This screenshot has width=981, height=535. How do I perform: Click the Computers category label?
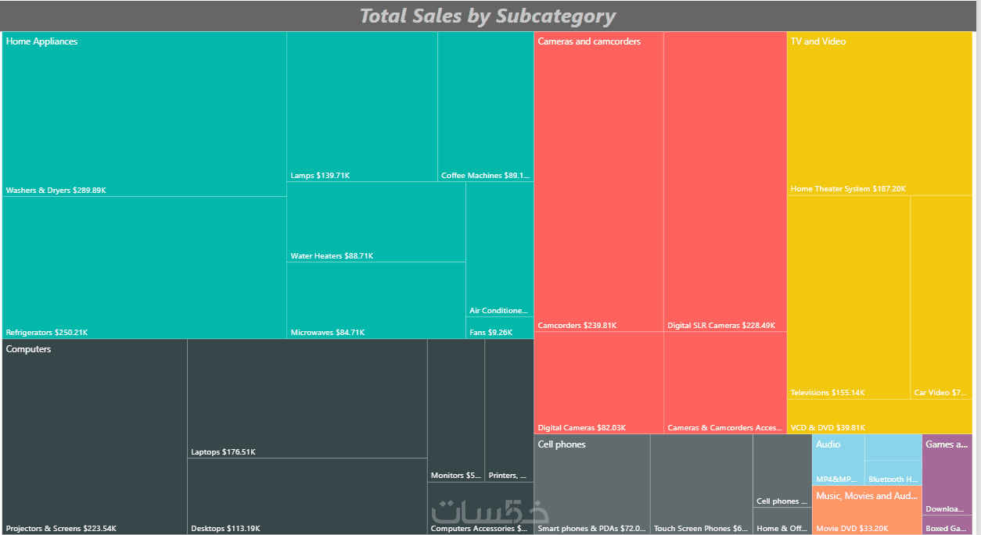pyautogui.click(x=28, y=349)
